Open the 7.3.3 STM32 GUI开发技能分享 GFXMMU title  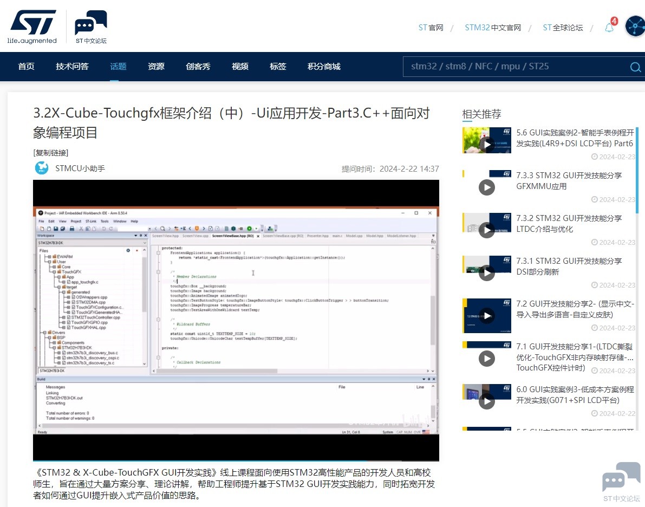point(569,181)
